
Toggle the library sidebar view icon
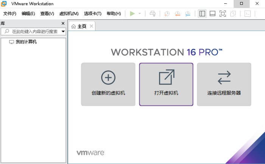(202, 14)
